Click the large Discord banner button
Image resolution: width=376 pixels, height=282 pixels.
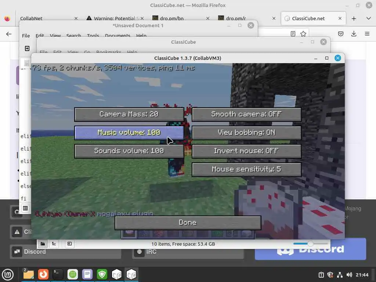[310, 249]
